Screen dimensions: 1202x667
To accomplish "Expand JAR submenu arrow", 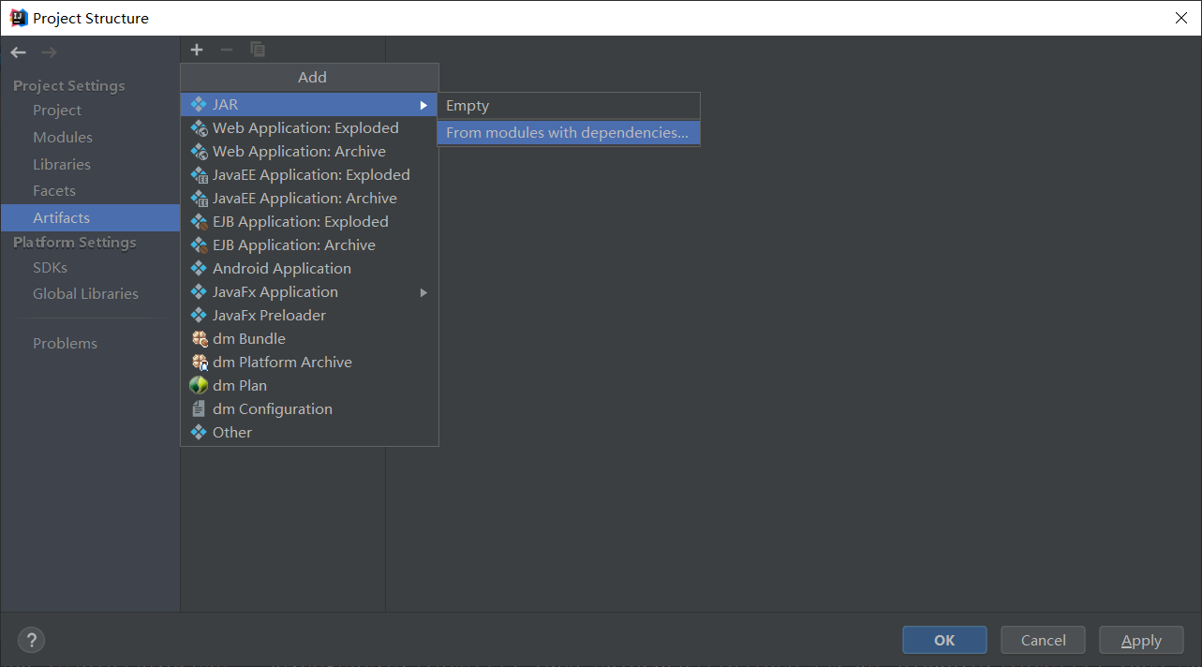I will 423,105.
